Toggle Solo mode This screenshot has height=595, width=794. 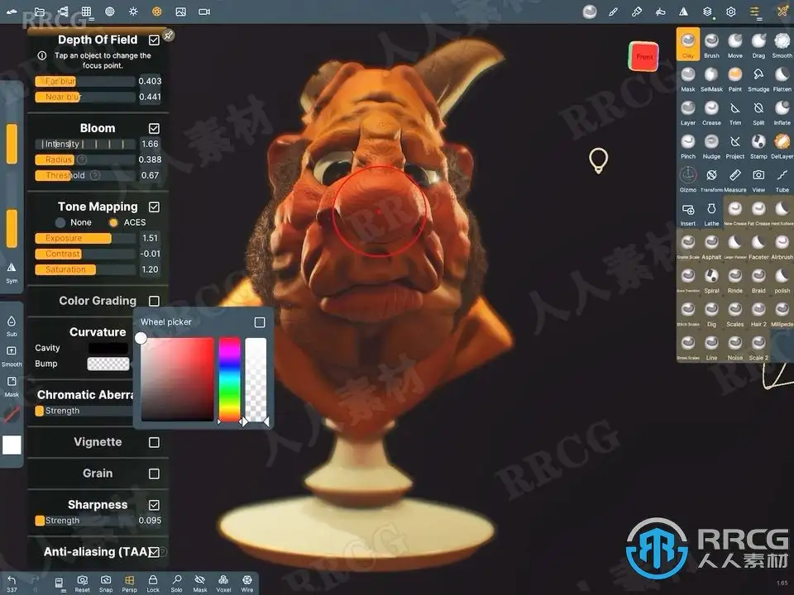176,583
